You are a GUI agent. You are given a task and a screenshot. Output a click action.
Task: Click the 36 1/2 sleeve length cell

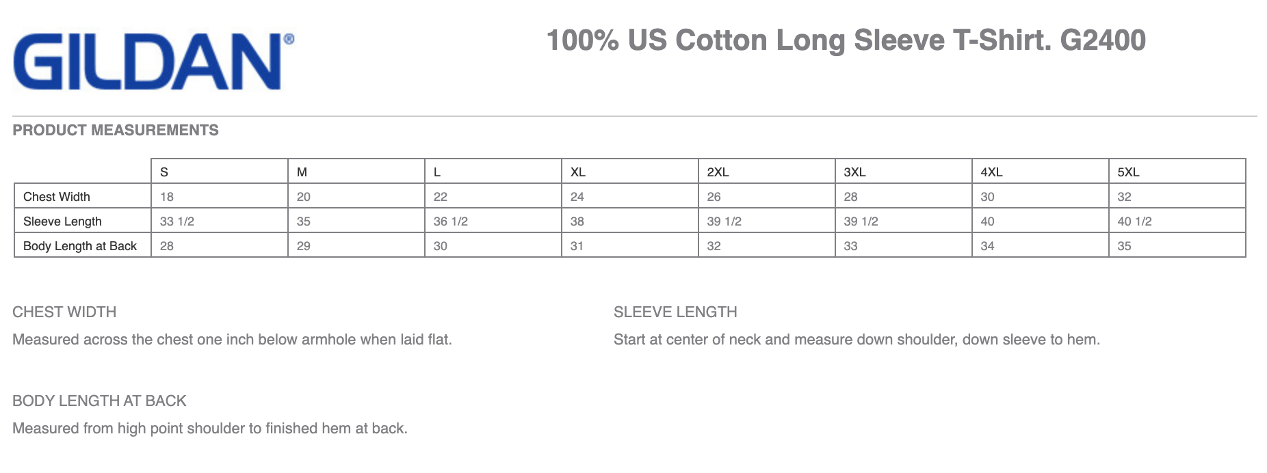point(493,221)
